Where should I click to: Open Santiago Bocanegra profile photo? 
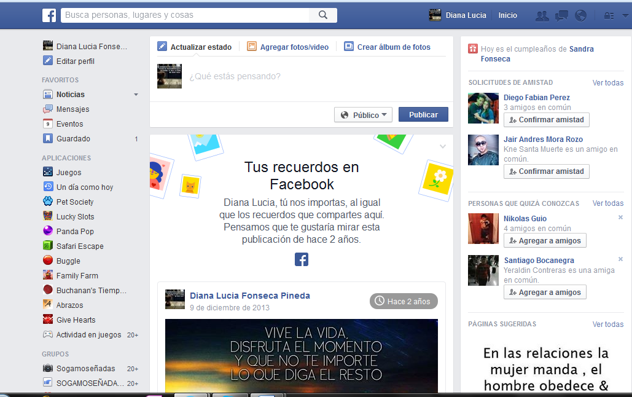483,270
